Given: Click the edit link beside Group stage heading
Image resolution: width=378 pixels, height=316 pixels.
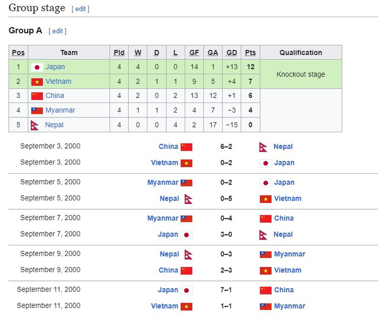Looking at the screenshot, I should tap(80, 9).
